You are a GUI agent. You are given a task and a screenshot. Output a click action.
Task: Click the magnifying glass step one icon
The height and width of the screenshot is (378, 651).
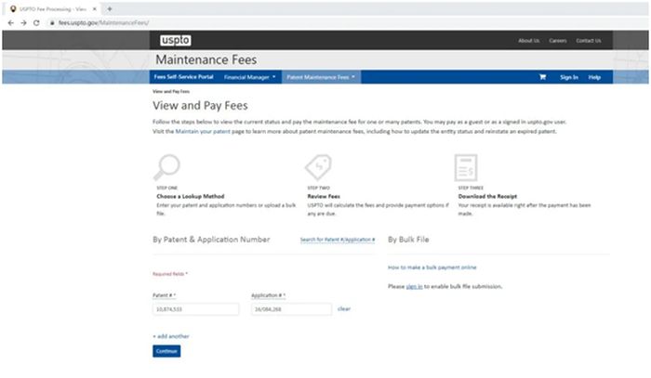[166, 167]
